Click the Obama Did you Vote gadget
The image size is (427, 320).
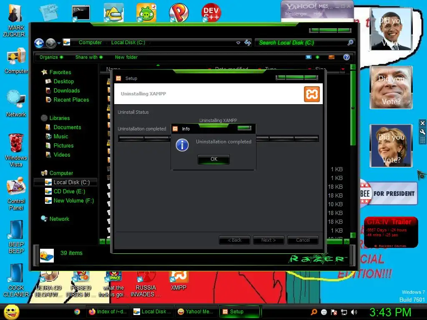tap(391, 29)
